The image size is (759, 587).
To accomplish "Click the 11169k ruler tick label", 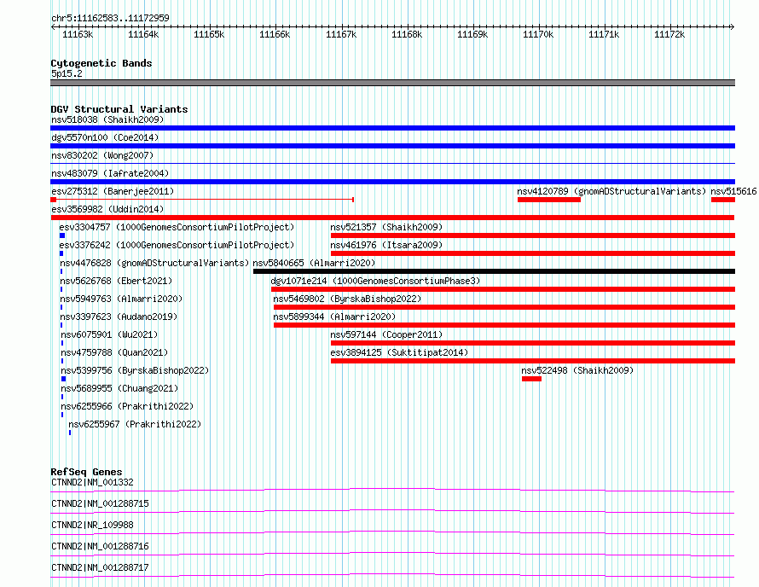I will click(472, 34).
